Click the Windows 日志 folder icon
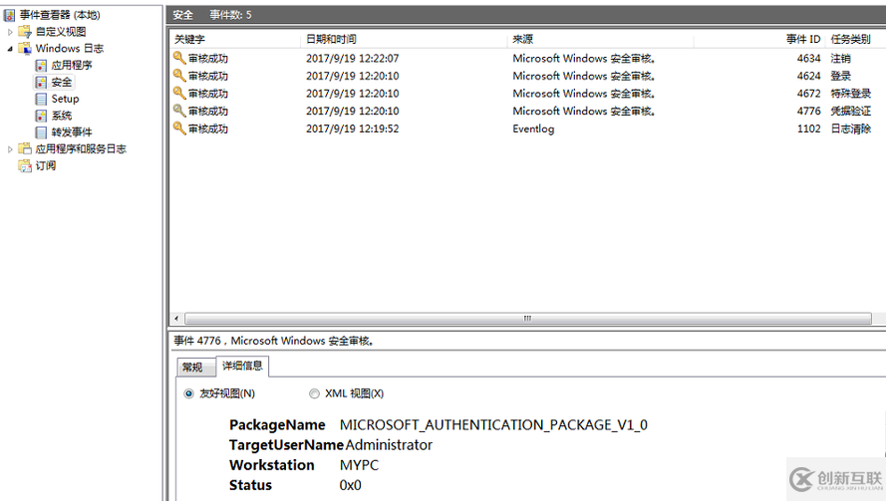This screenshot has height=501, width=886. (24, 48)
